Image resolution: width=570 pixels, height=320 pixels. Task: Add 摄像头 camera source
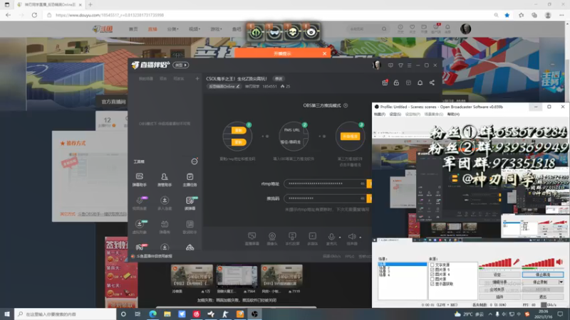pos(272,237)
